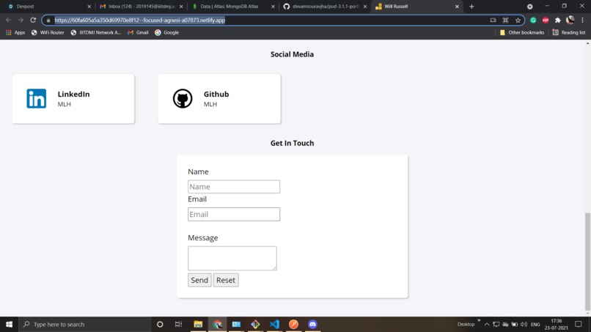Open the Windows Start menu
The height and width of the screenshot is (332, 591).
pos(9,324)
